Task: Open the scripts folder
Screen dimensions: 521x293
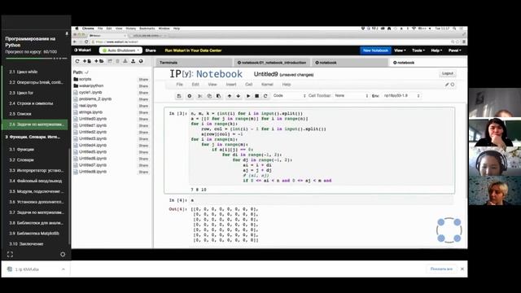Action: [85, 79]
